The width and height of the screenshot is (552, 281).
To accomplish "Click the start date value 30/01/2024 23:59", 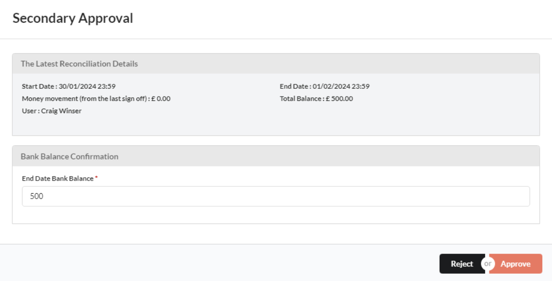I will coord(88,87).
